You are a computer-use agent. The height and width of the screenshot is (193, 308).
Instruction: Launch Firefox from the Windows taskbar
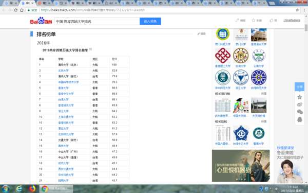33,189
